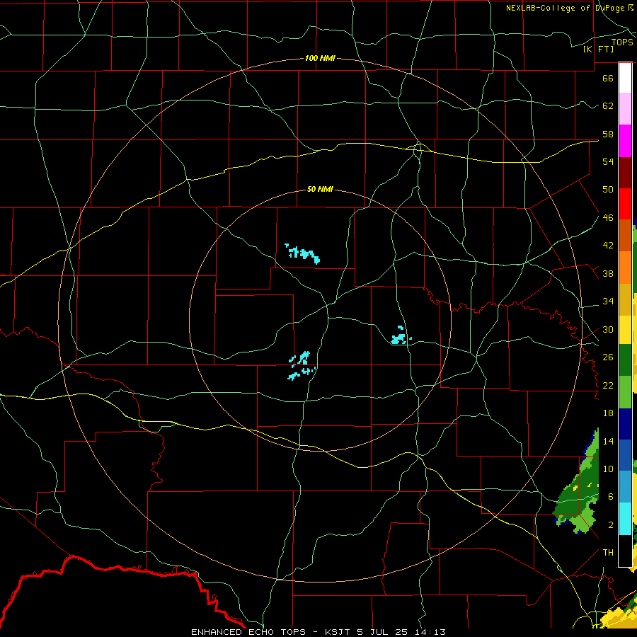Image resolution: width=637 pixels, height=637 pixels.
Task: Click the [K FT] units label
Action: click(x=598, y=49)
